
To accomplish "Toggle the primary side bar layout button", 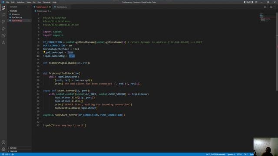I will pos(245,2).
